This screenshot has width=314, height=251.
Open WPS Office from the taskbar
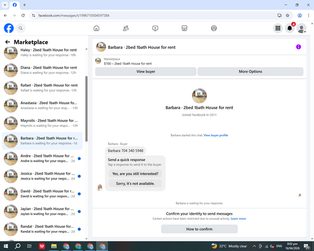coord(42,246)
